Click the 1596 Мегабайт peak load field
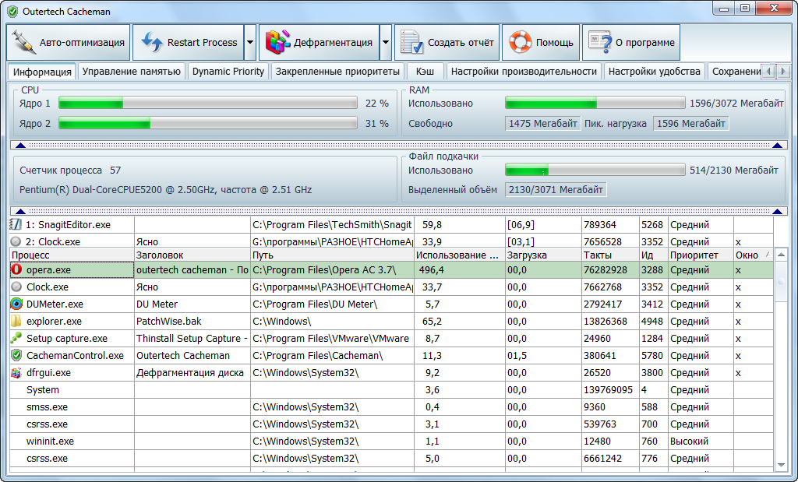 coord(690,123)
